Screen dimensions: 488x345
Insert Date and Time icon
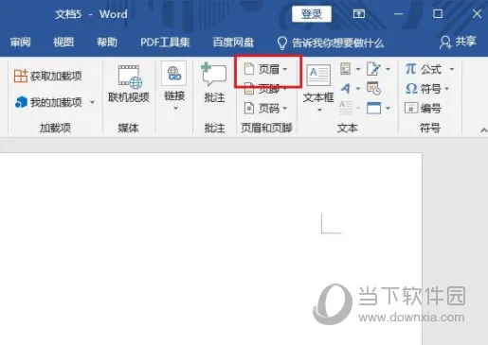[373, 89]
